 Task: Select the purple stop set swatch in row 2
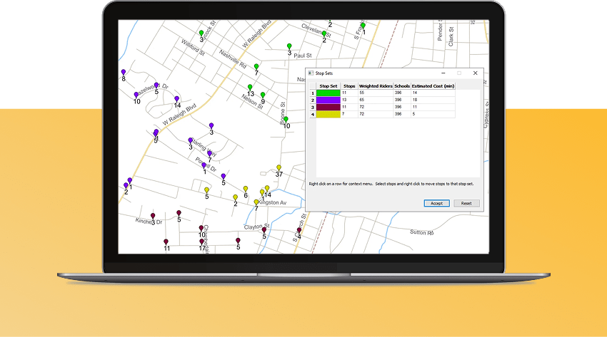[x=328, y=100]
